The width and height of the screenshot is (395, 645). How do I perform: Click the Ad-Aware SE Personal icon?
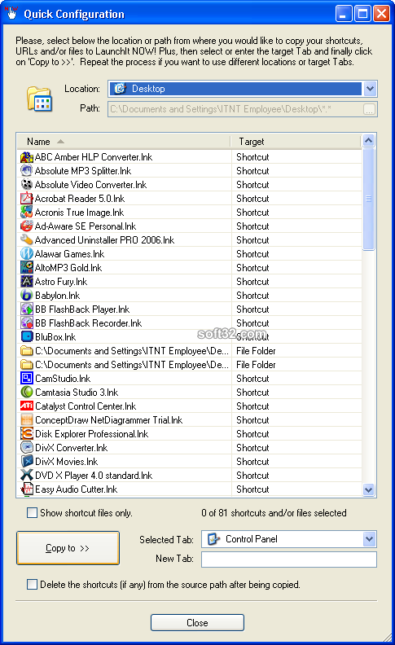click(27, 226)
